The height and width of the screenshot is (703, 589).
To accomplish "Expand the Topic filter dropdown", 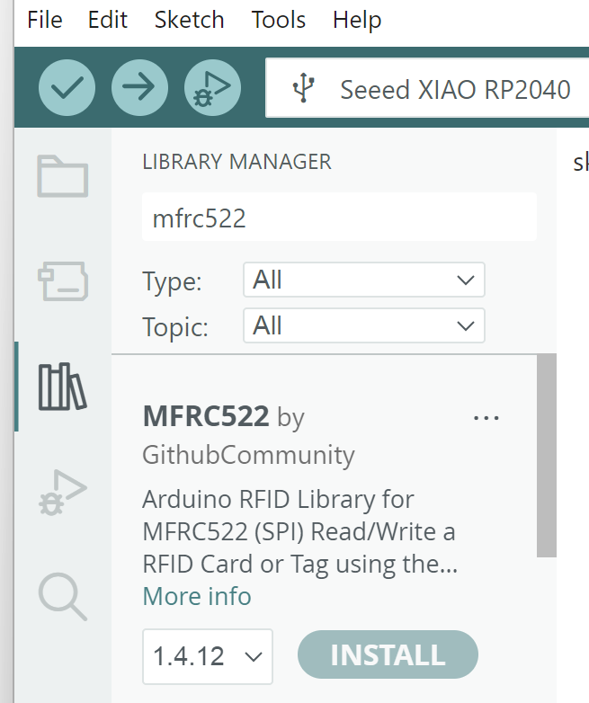I will pos(363,325).
